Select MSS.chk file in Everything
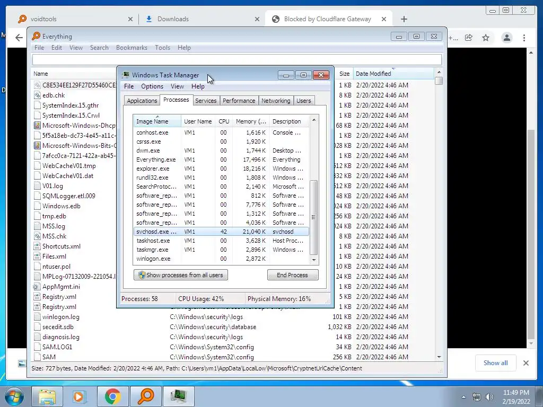The width and height of the screenshot is (543, 407). [x=55, y=236]
